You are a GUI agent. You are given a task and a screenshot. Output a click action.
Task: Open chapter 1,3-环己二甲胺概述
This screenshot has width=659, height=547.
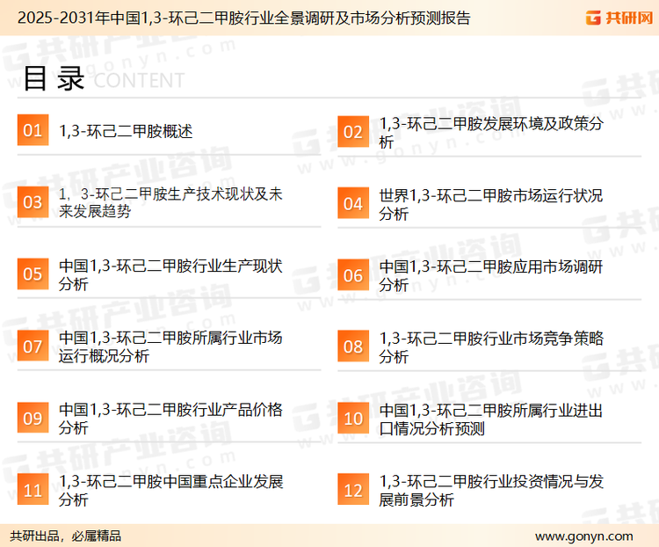click(x=126, y=131)
